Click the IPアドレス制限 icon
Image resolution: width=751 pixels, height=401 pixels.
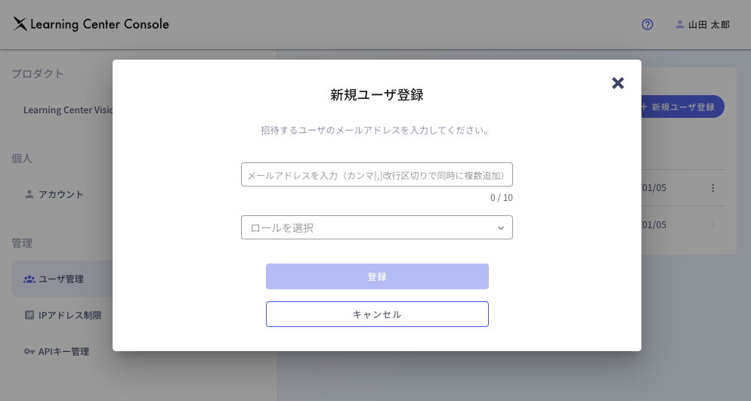tap(29, 315)
